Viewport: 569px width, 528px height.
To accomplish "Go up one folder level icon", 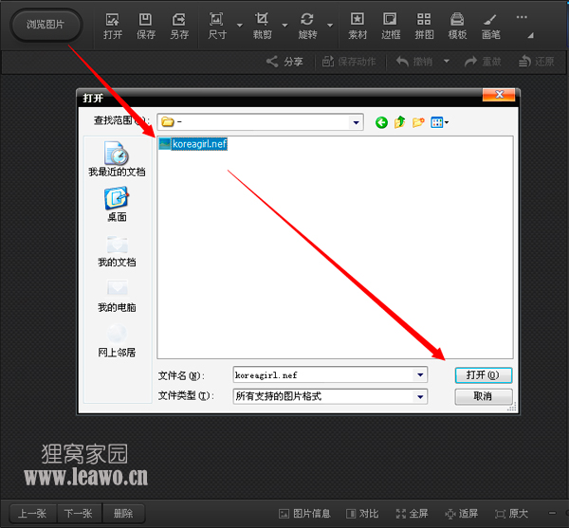I will [400, 122].
